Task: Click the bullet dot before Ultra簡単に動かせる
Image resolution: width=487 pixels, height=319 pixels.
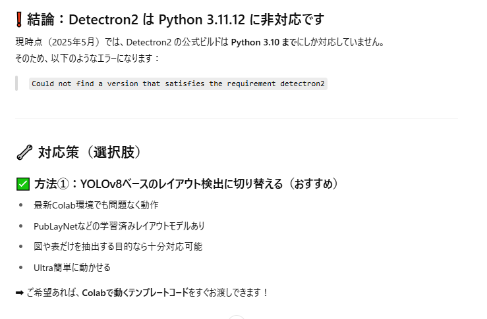Action: tap(21, 268)
